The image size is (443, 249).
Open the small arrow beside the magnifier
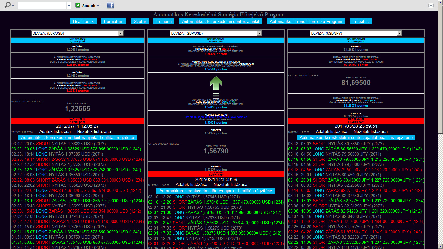click(13, 6)
